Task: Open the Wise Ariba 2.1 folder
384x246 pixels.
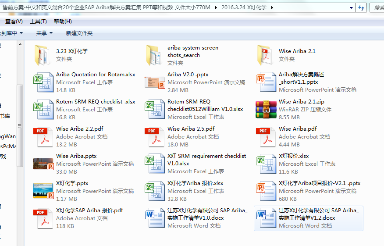Action: (266, 55)
